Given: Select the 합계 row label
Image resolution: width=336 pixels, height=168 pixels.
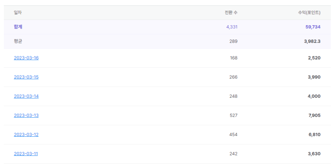Looking at the screenshot, I should pos(18,27).
